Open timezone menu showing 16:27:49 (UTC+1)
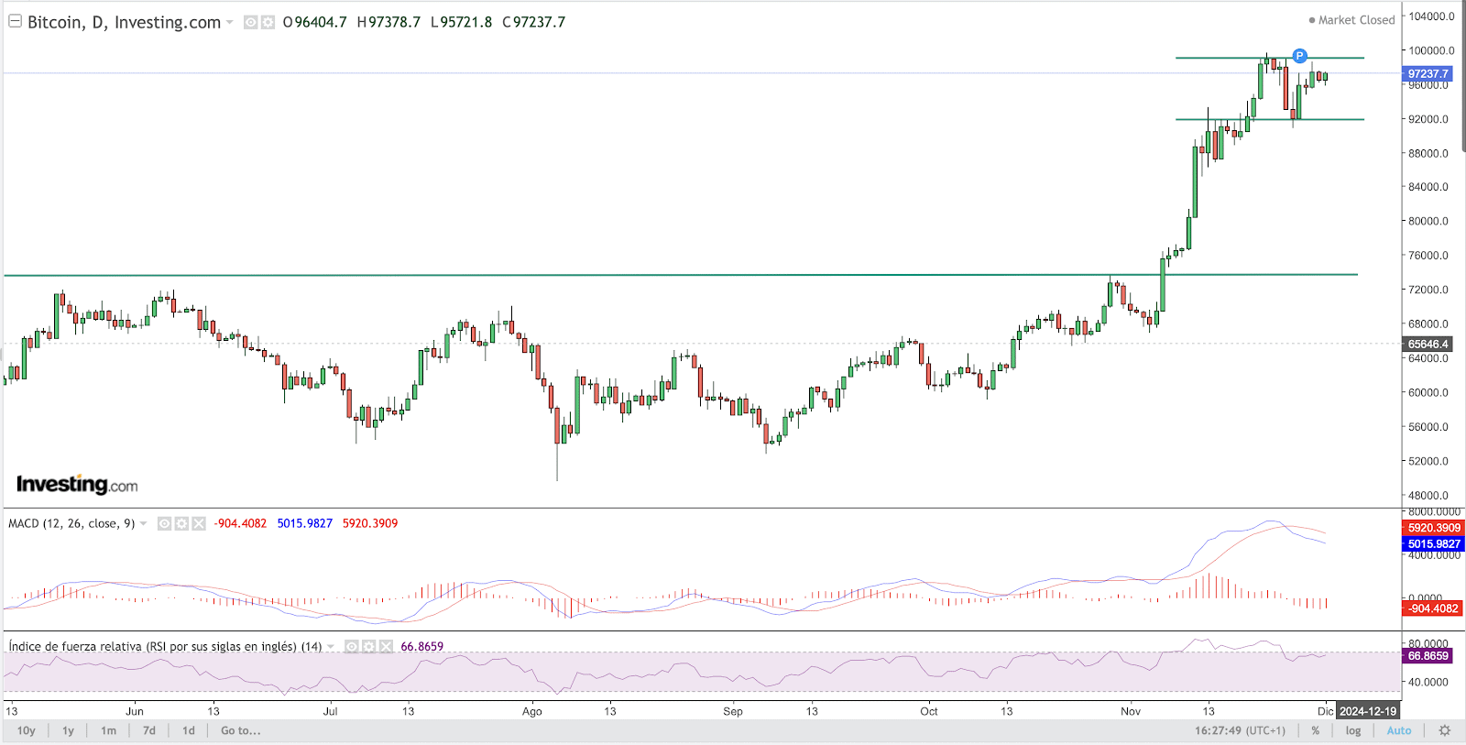 click(x=1240, y=730)
